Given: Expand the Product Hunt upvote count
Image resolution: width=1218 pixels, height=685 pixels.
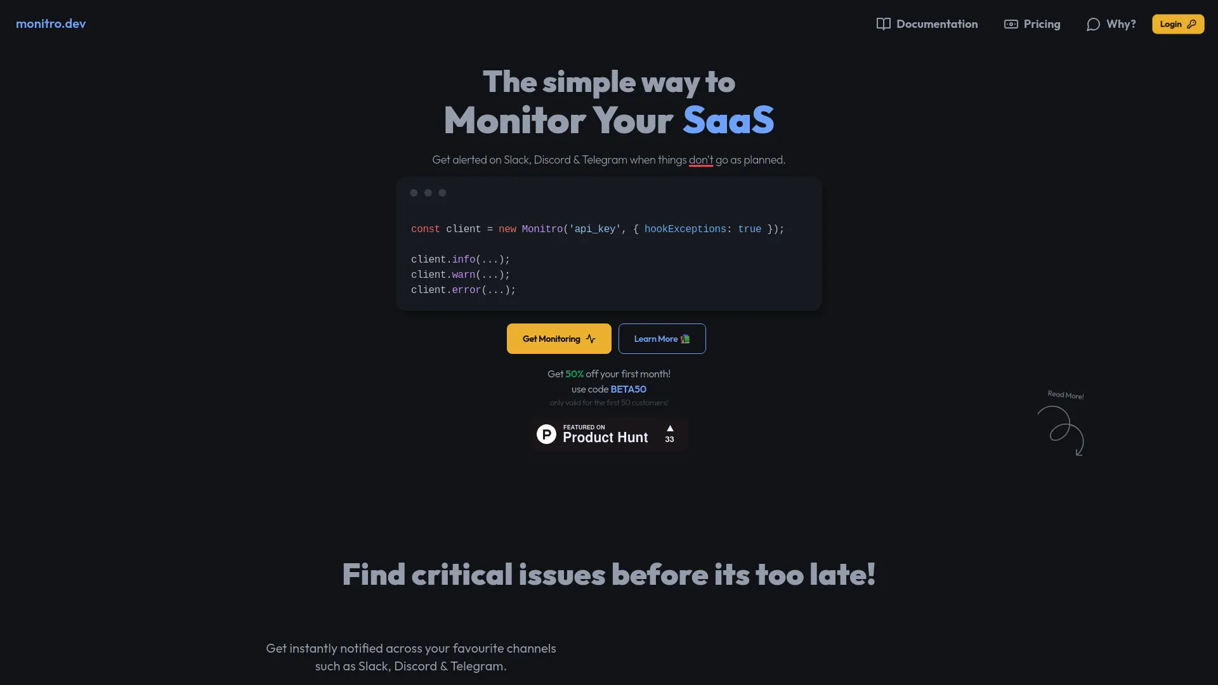Looking at the screenshot, I should click(669, 433).
